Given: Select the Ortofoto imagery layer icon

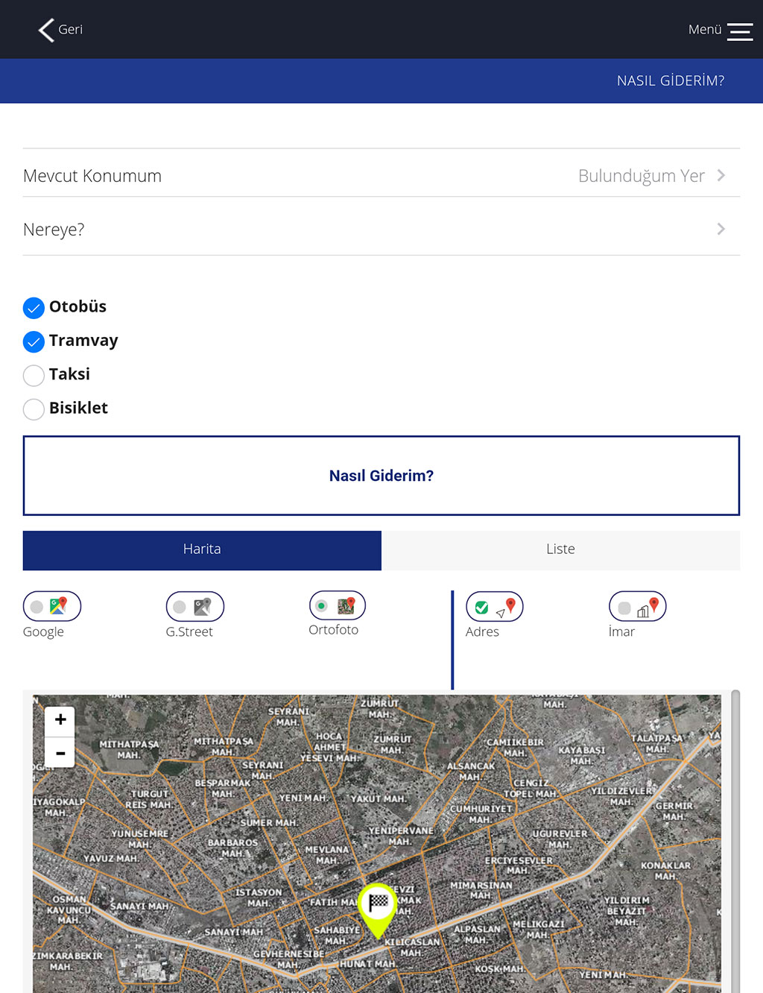Looking at the screenshot, I should [338, 605].
